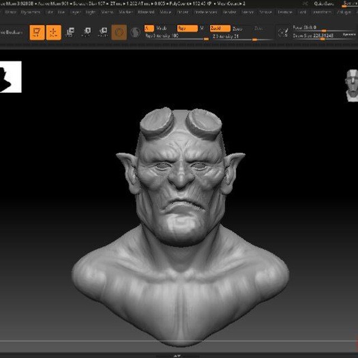
Task: Open the Macro menu
Action: click(107, 12)
